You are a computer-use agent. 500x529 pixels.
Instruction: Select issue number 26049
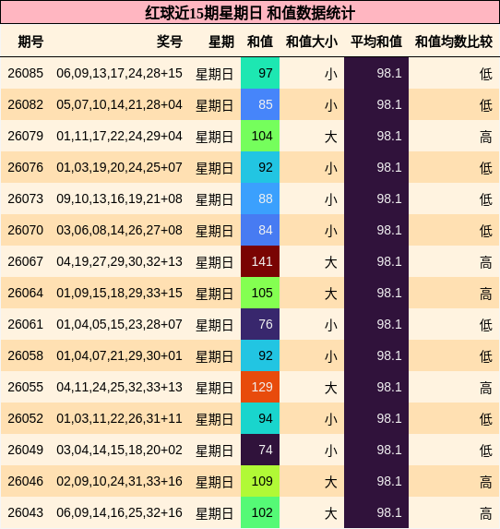point(25,450)
